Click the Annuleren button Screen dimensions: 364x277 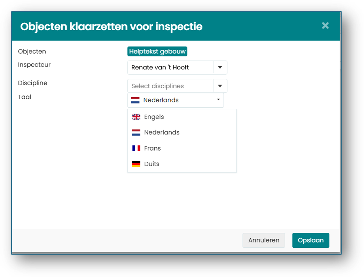point(264,240)
